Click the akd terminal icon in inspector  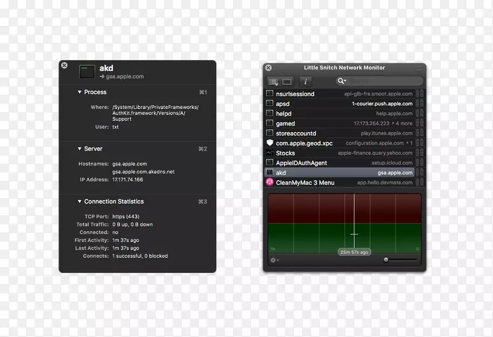87,71
